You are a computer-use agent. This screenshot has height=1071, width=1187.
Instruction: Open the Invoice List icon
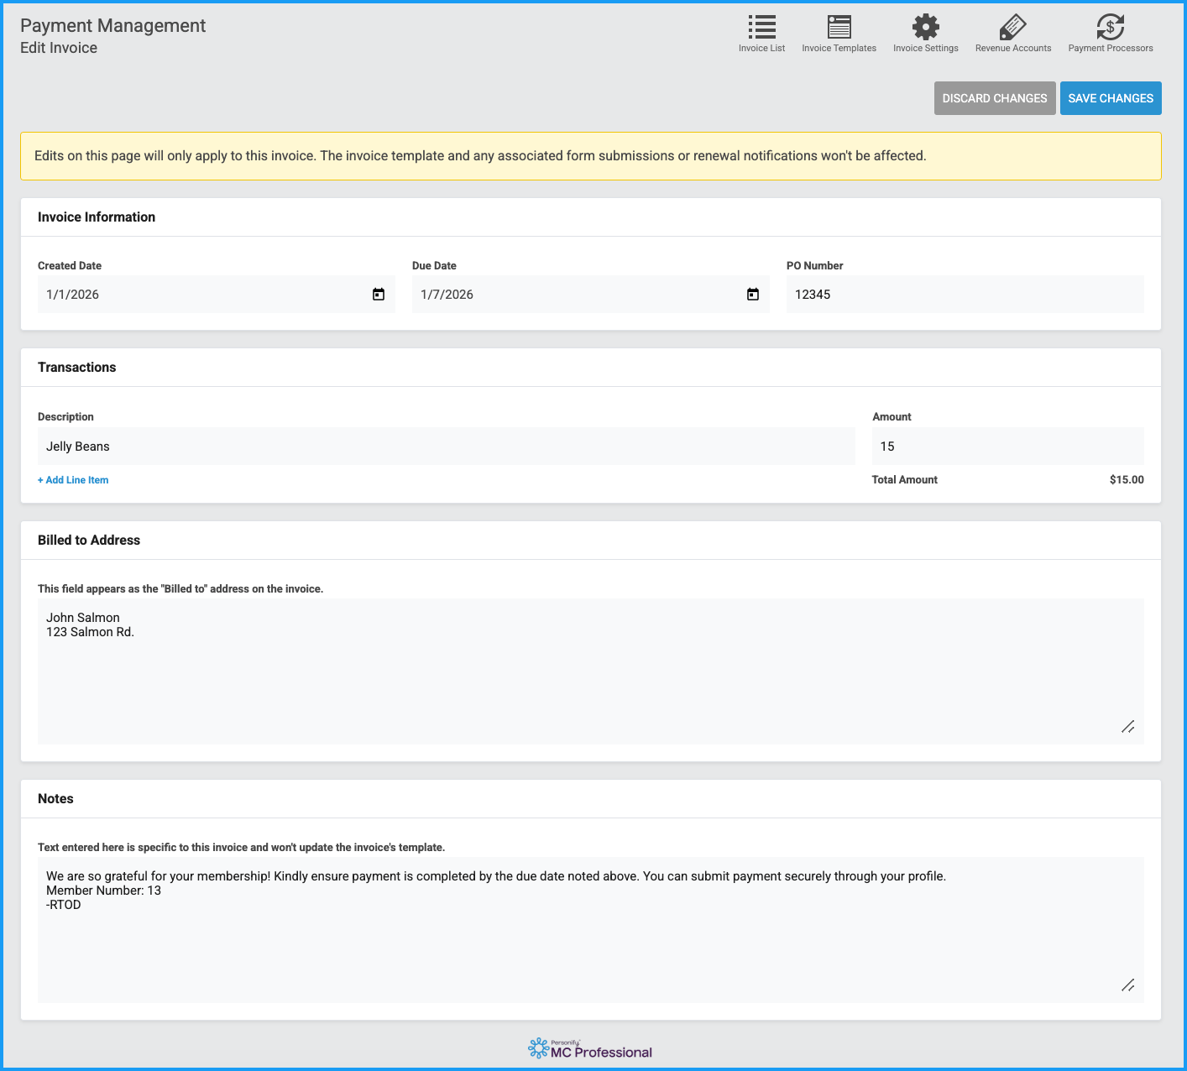pyautogui.click(x=761, y=28)
